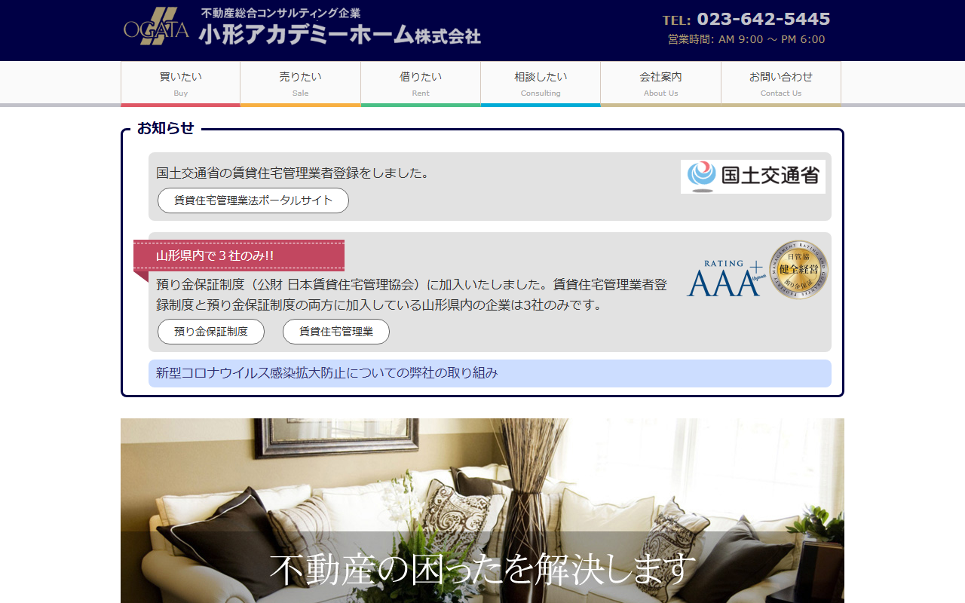Click the 預り金保証制度(公財 日本賃貸住宅管理協会) paragraph
965x603 pixels.
pos(412,295)
